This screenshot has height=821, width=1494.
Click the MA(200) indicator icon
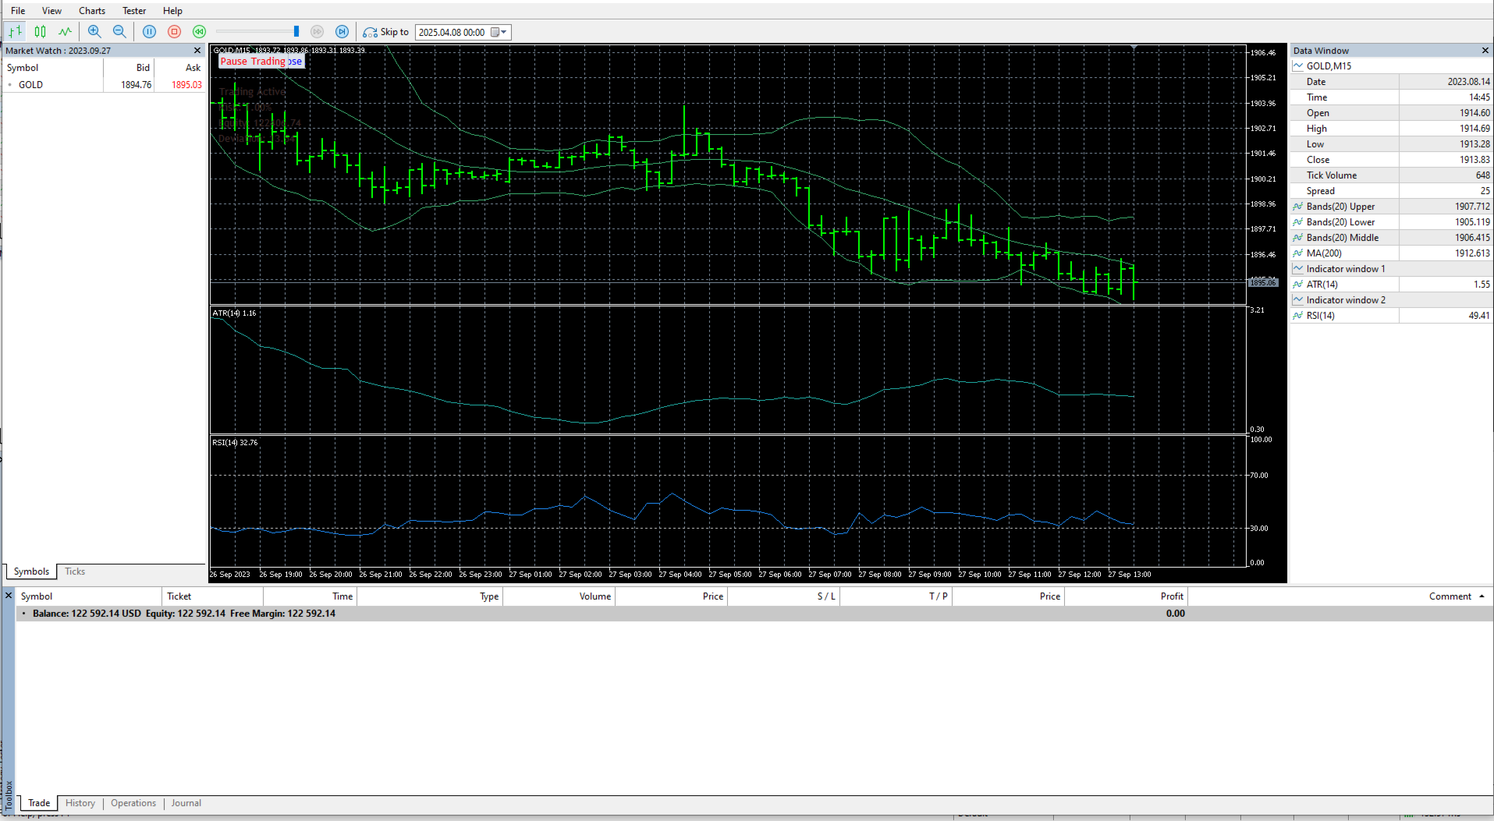(1298, 253)
